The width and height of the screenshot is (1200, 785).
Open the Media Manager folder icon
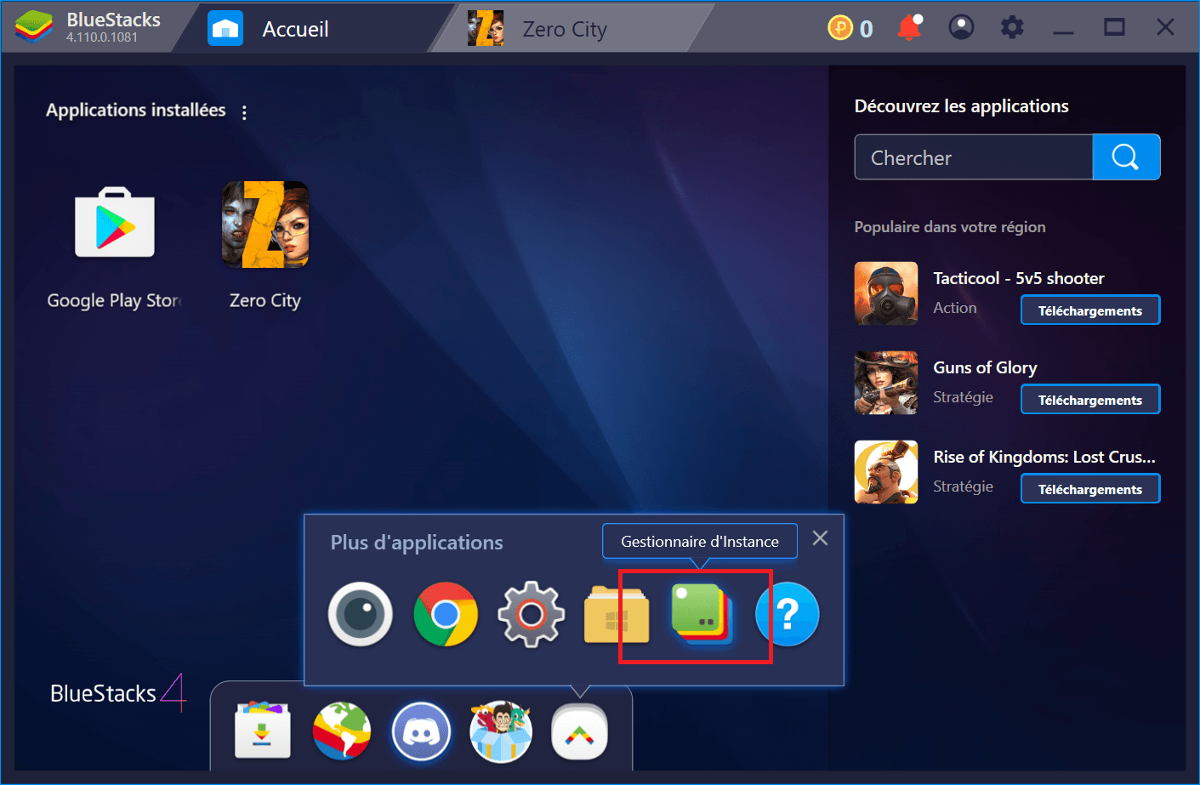point(617,614)
